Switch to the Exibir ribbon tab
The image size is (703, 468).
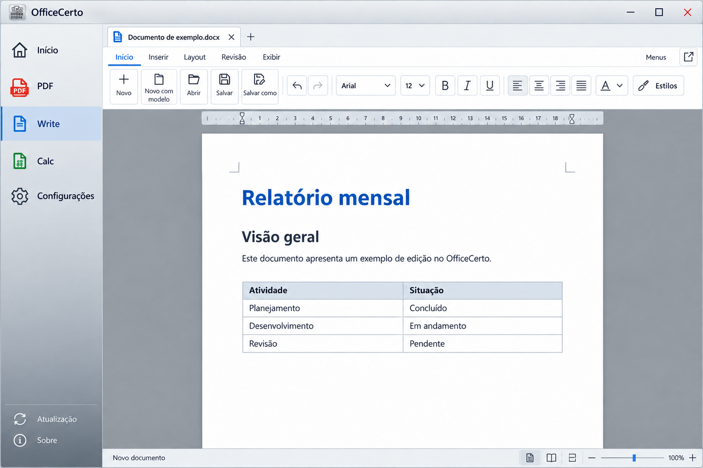pyautogui.click(x=271, y=57)
